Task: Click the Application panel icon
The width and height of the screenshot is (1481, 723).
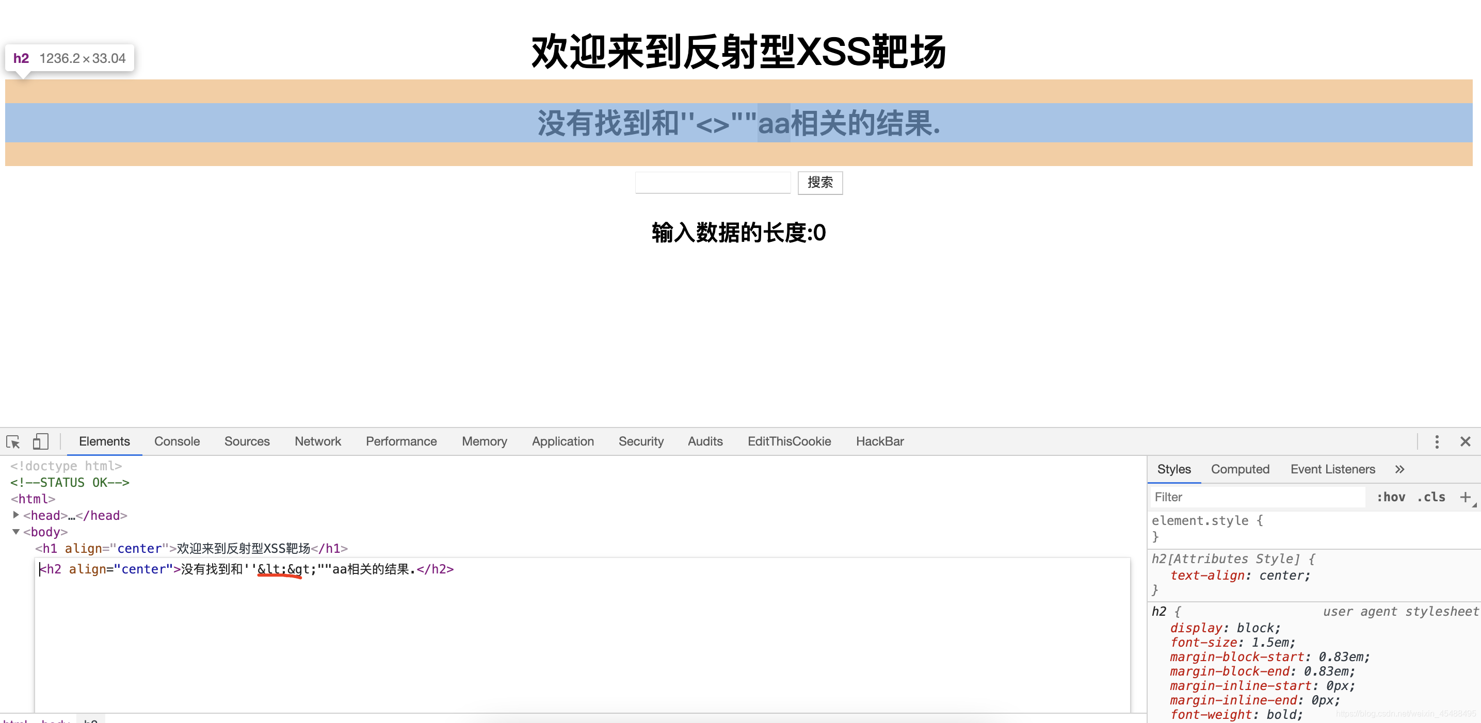Action: (x=561, y=441)
